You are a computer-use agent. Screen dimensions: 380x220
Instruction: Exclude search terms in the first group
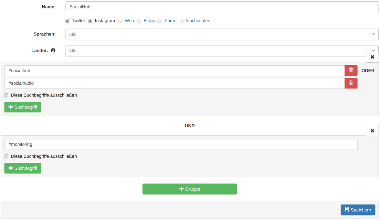click(6, 95)
